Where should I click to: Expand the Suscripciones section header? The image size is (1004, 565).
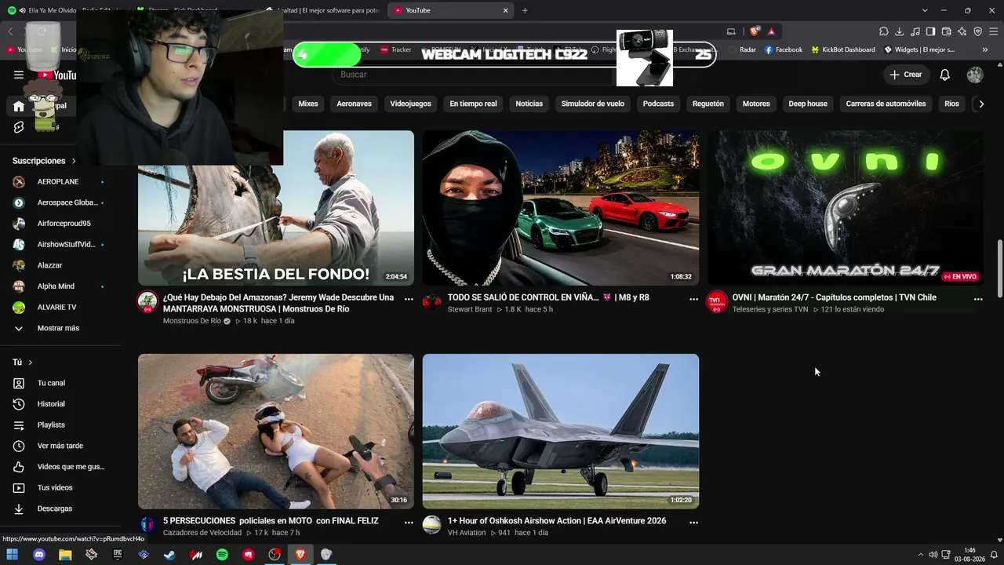click(x=44, y=161)
